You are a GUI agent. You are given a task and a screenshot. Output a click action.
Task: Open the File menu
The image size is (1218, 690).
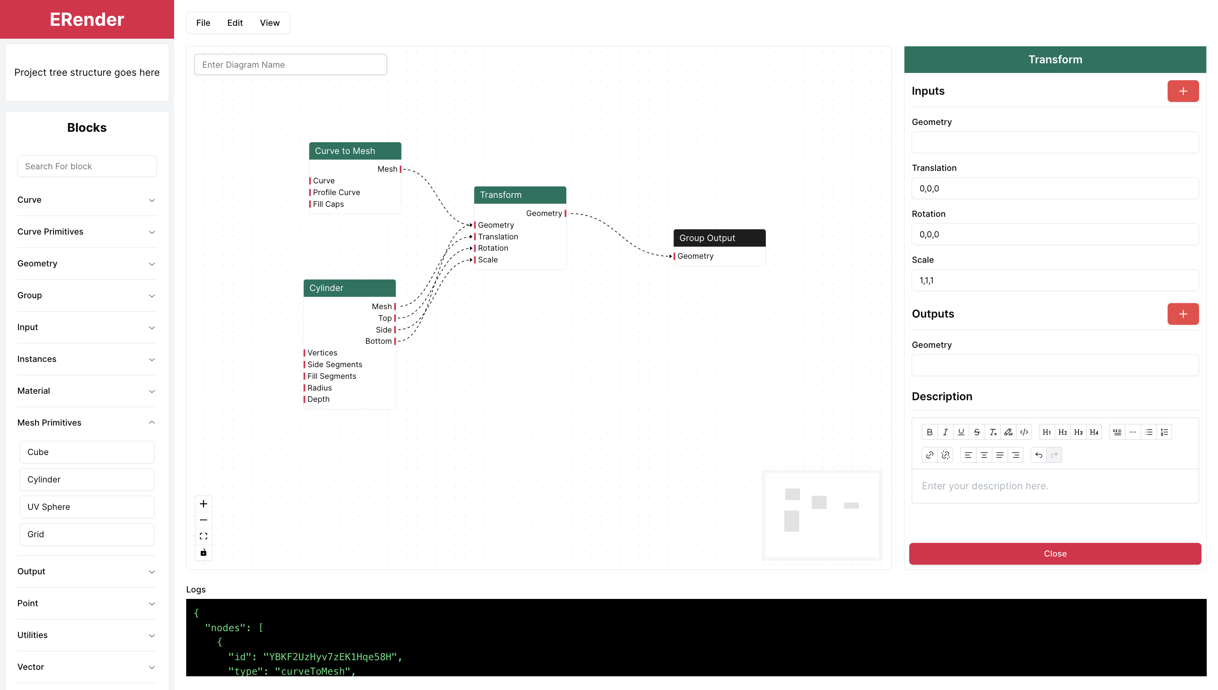click(x=203, y=23)
